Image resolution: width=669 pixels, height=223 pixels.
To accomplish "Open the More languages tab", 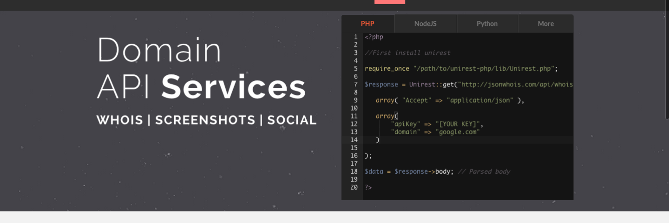I will (546, 24).
